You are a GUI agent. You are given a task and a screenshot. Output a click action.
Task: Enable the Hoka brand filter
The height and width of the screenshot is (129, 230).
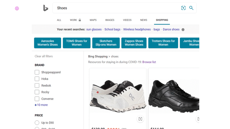37,79
